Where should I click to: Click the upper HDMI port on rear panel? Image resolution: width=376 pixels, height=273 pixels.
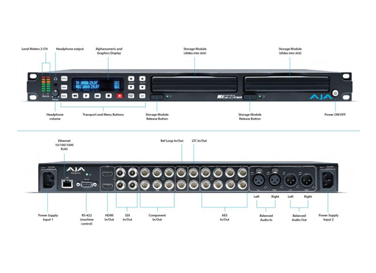coord(107,174)
